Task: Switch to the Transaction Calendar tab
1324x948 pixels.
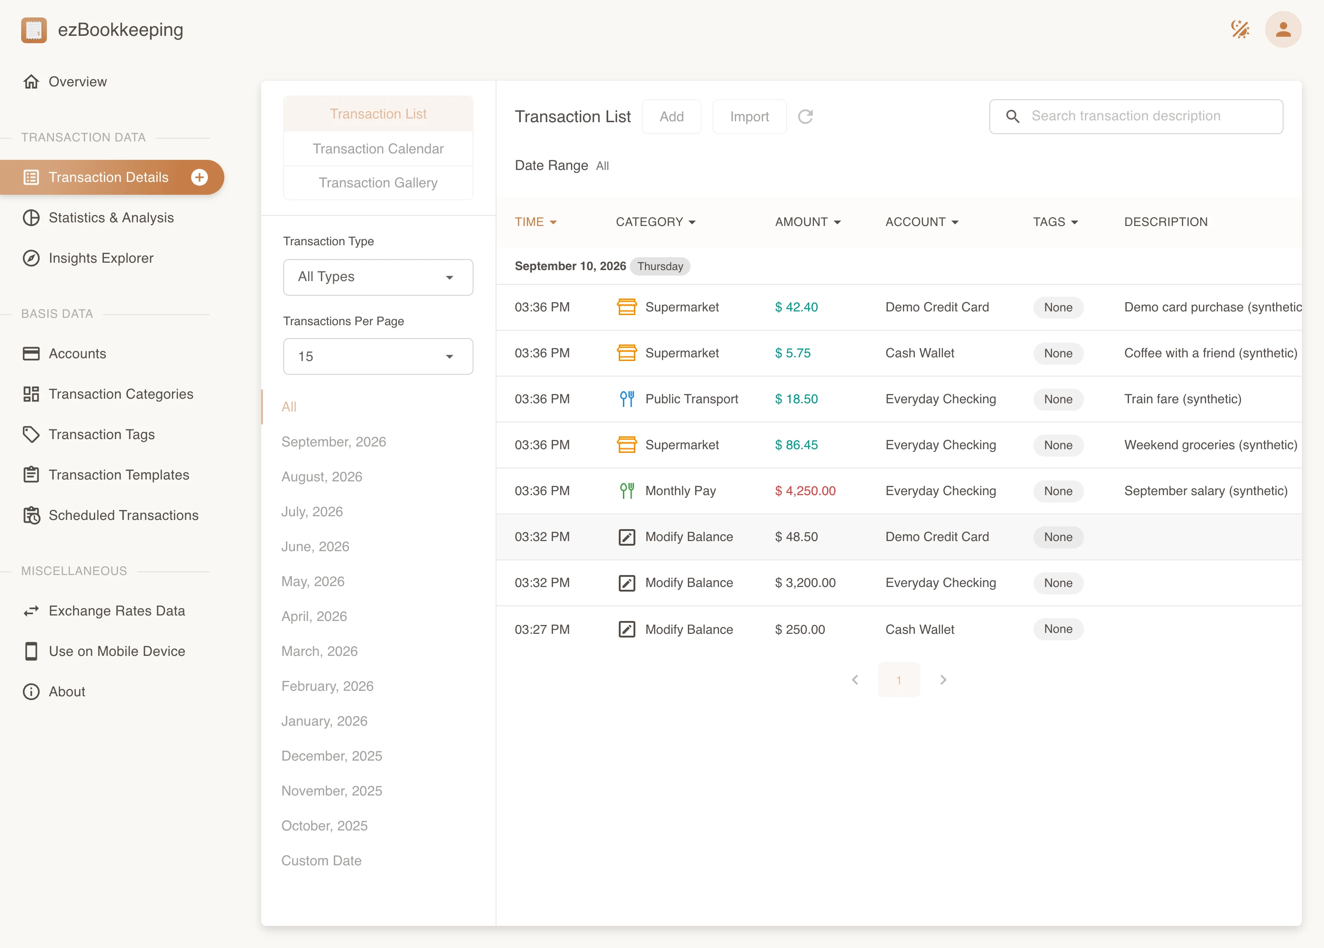Action: (378, 149)
